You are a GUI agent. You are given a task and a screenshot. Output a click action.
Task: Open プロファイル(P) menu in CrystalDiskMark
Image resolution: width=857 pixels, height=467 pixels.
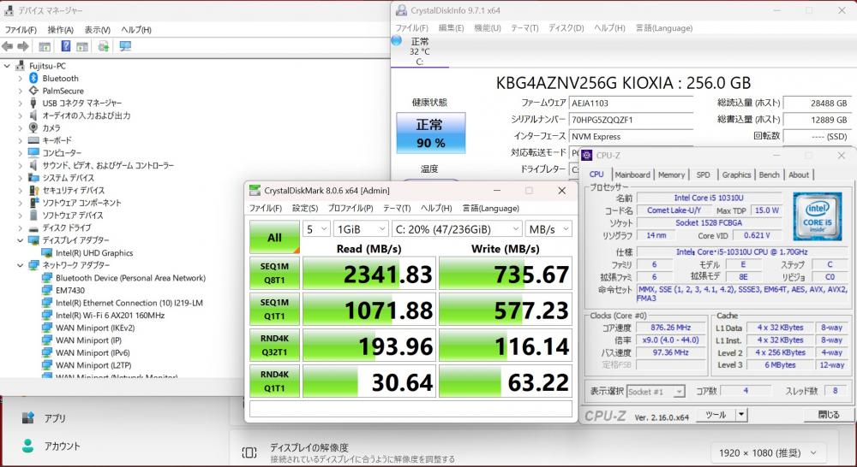coord(351,209)
